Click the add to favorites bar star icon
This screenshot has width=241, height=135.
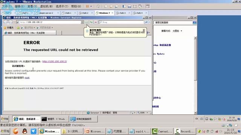18,28
